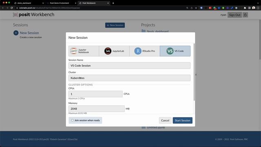
Task: Open the Untitled.ipynb file entry
Action: (x=156, y=127)
